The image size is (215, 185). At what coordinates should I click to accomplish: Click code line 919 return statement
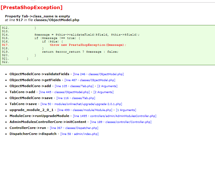[x=80, y=52]
